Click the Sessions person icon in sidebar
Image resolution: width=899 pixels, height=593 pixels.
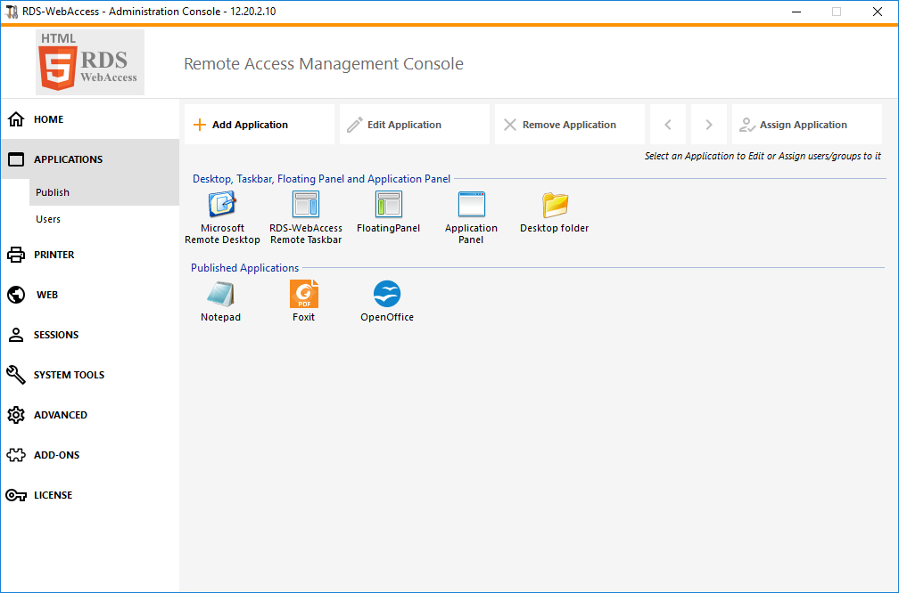(16, 335)
